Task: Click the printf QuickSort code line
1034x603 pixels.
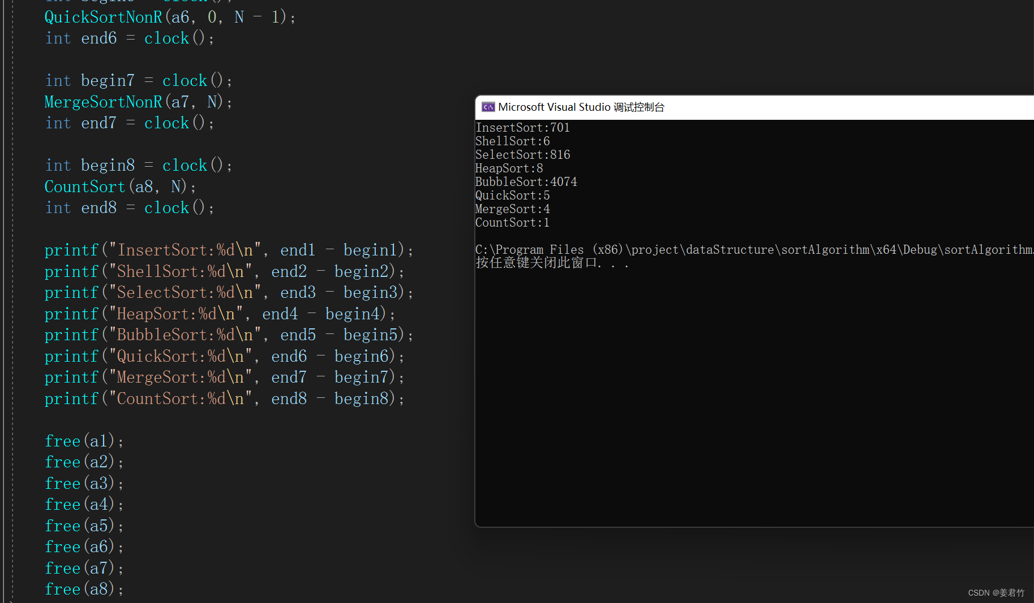Action: [225, 357]
